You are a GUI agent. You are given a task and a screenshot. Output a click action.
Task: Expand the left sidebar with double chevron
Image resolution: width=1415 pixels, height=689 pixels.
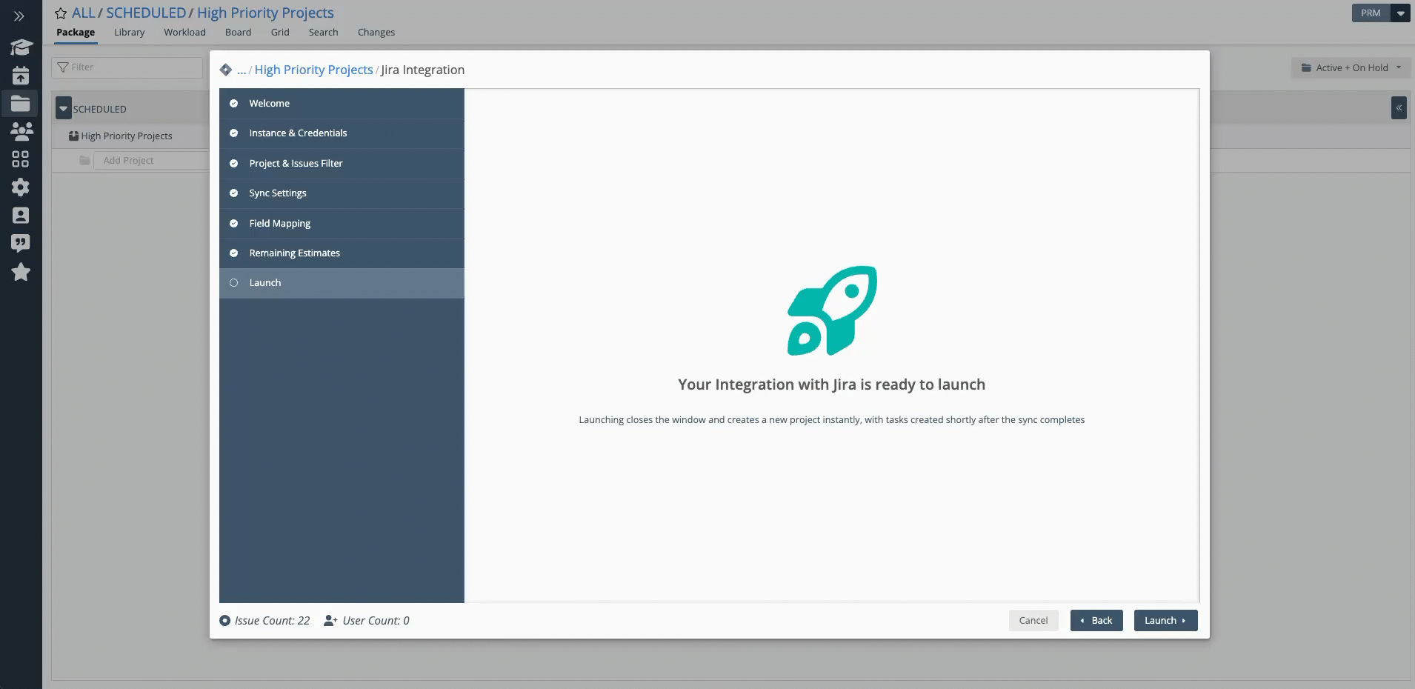point(19,16)
